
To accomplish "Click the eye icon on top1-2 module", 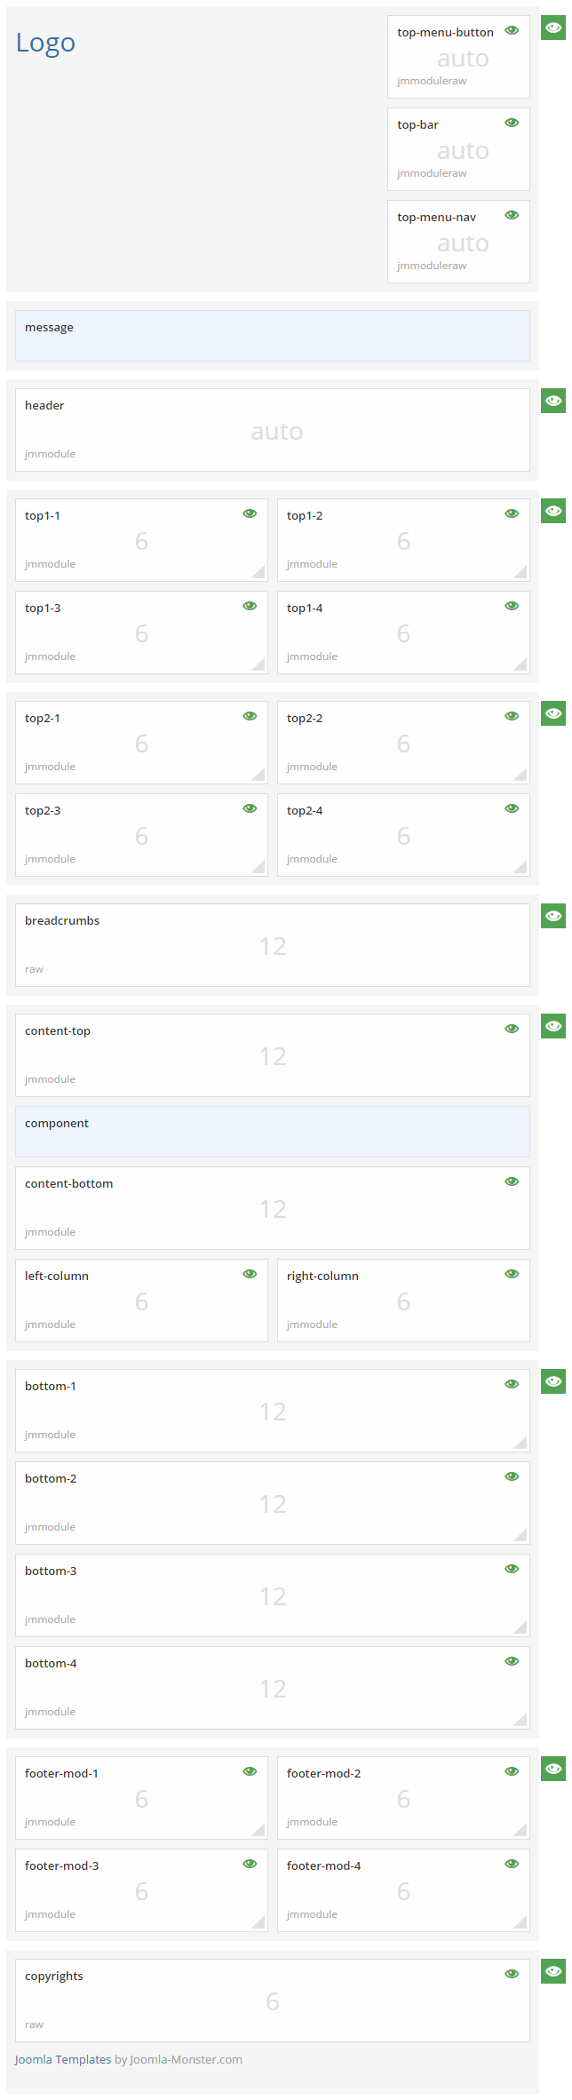I will tap(512, 513).
